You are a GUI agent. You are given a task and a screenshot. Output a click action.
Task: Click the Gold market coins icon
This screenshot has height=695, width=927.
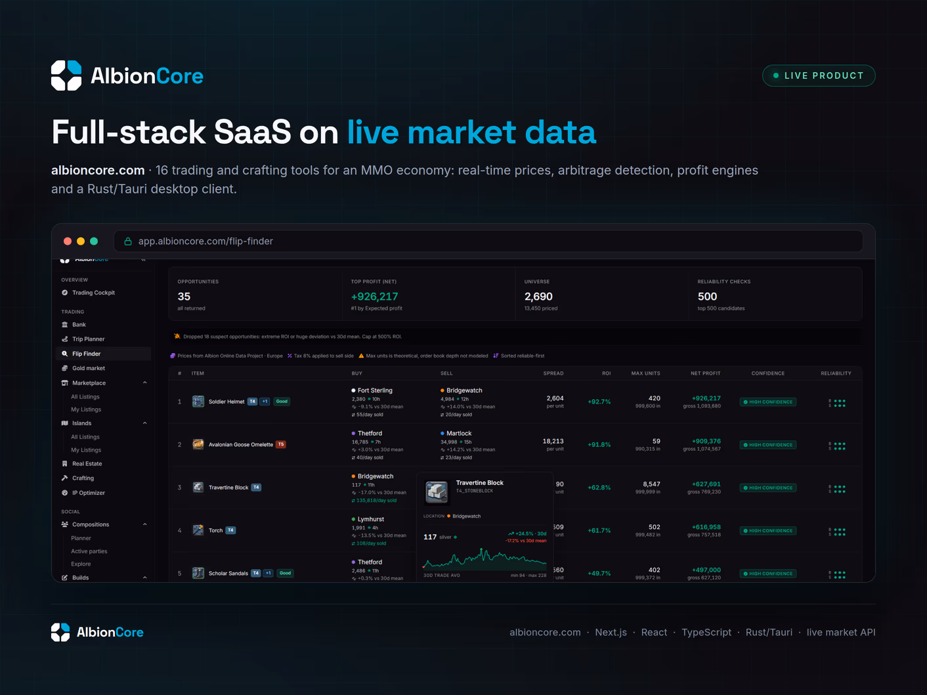pos(64,368)
